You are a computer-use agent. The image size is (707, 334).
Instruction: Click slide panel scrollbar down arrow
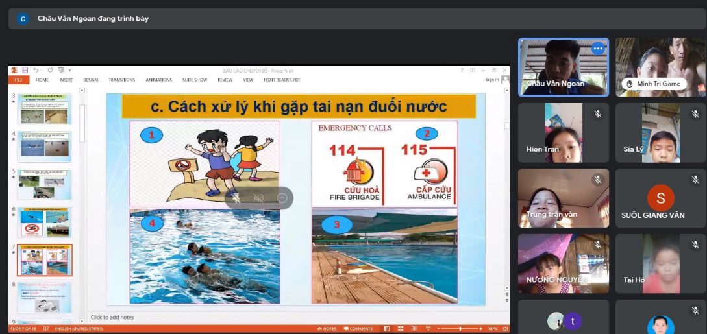(82, 321)
